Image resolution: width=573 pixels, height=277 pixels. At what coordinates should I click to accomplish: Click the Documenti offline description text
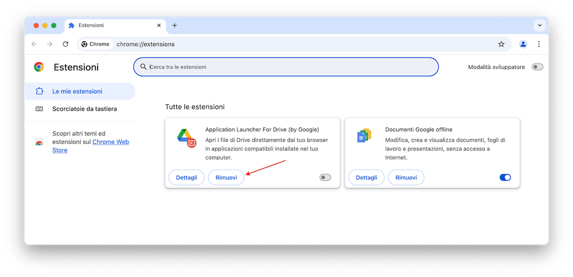pos(445,149)
